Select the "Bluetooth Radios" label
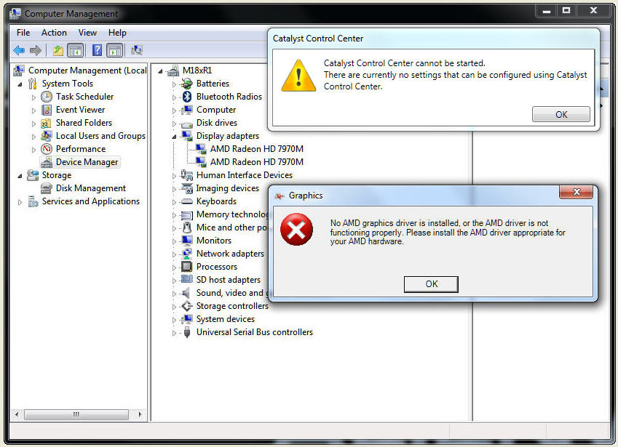618x447 pixels. pyautogui.click(x=229, y=97)
